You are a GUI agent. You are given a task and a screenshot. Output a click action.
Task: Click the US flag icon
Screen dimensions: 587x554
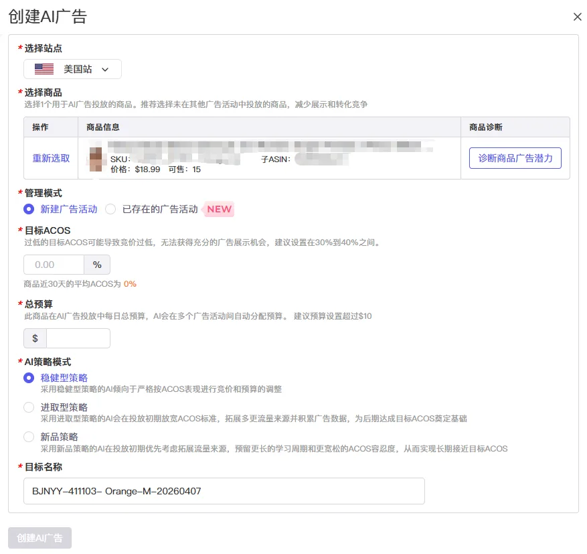point(44,69)
